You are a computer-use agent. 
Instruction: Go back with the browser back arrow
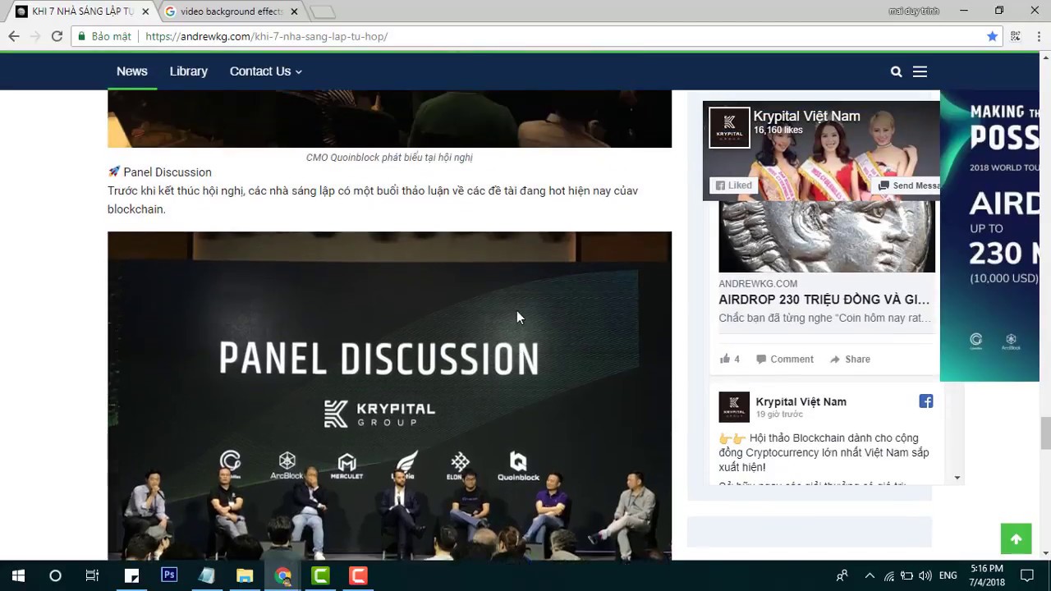click(x=14, y=36)
